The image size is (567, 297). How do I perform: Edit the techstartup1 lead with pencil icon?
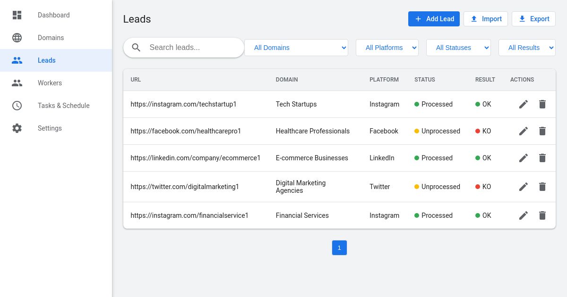[x=524, y=104]
